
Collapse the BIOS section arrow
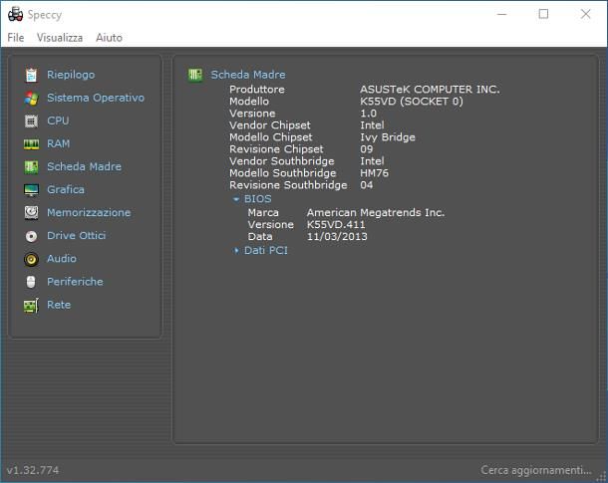(x=236, y=199)
